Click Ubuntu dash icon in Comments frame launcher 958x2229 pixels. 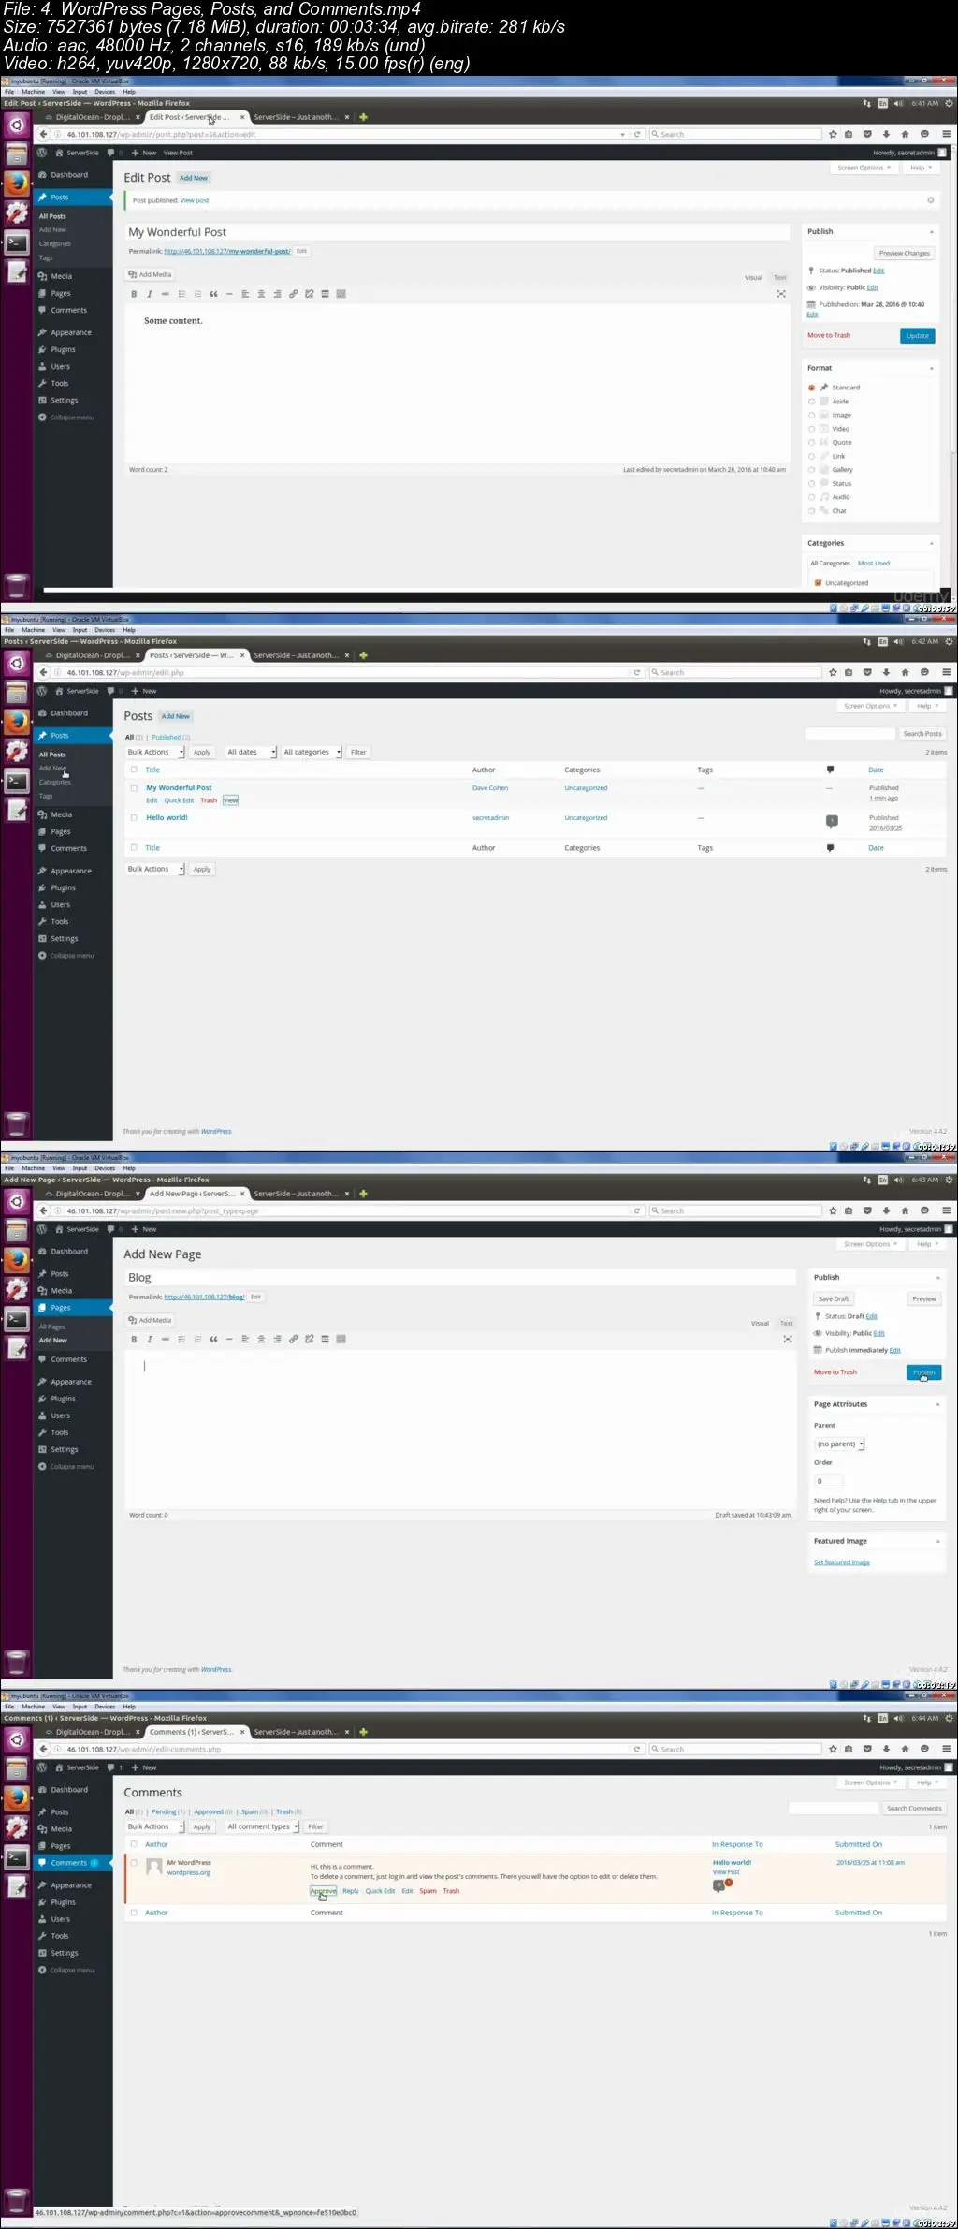coord(17,1740)
